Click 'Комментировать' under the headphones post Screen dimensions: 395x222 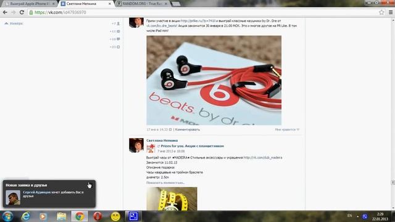pos(188,129)
